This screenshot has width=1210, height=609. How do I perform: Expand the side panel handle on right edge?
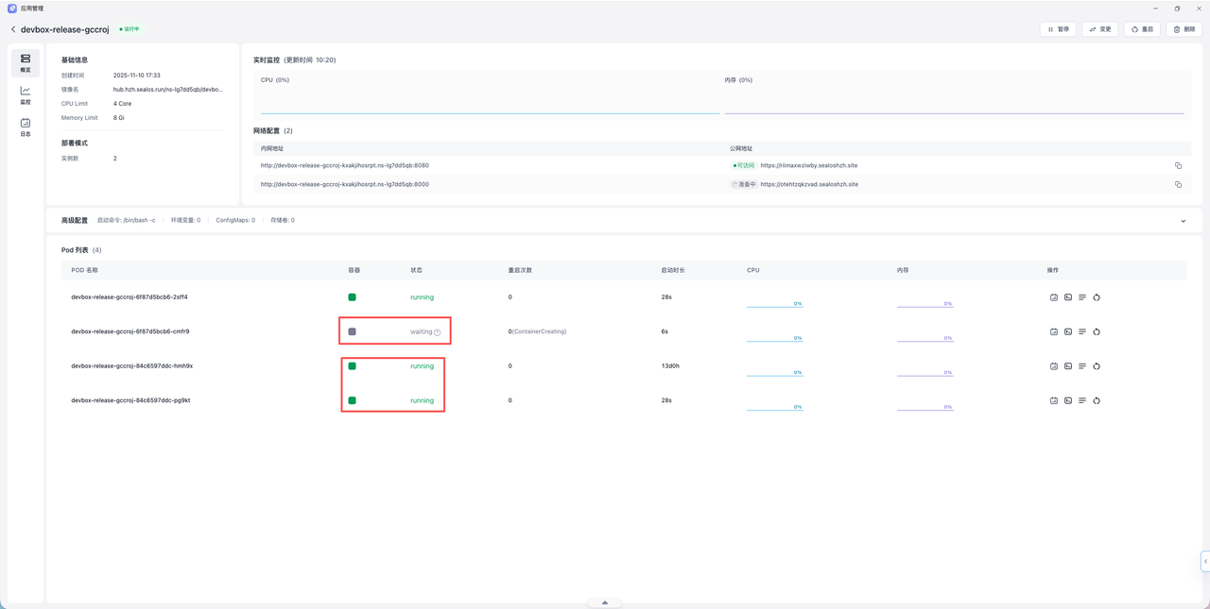pos(1205,561)
